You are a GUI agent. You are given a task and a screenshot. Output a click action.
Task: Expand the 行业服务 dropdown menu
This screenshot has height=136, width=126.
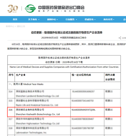click(77, 19)
